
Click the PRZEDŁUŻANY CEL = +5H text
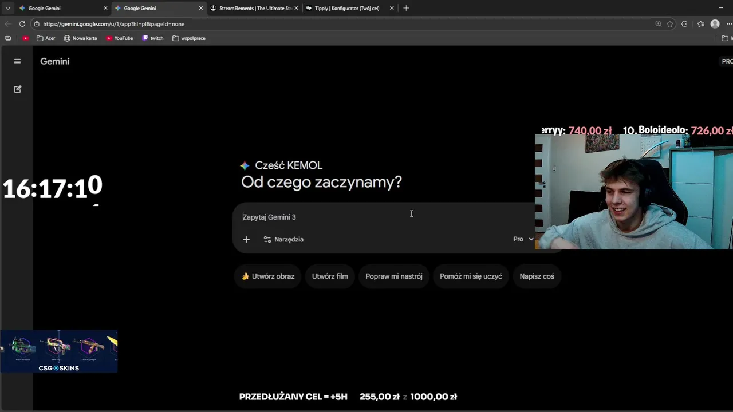[x=293, y=397]
